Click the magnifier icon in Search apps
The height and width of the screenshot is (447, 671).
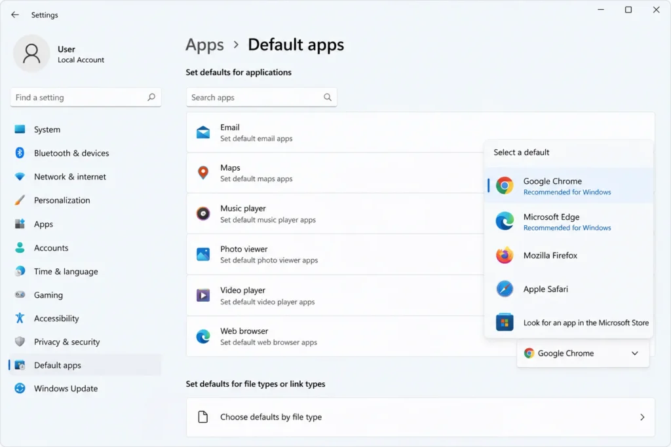coord(328,97)
